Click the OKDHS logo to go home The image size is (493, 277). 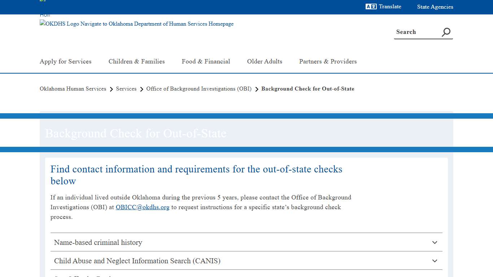click(136, 24)
